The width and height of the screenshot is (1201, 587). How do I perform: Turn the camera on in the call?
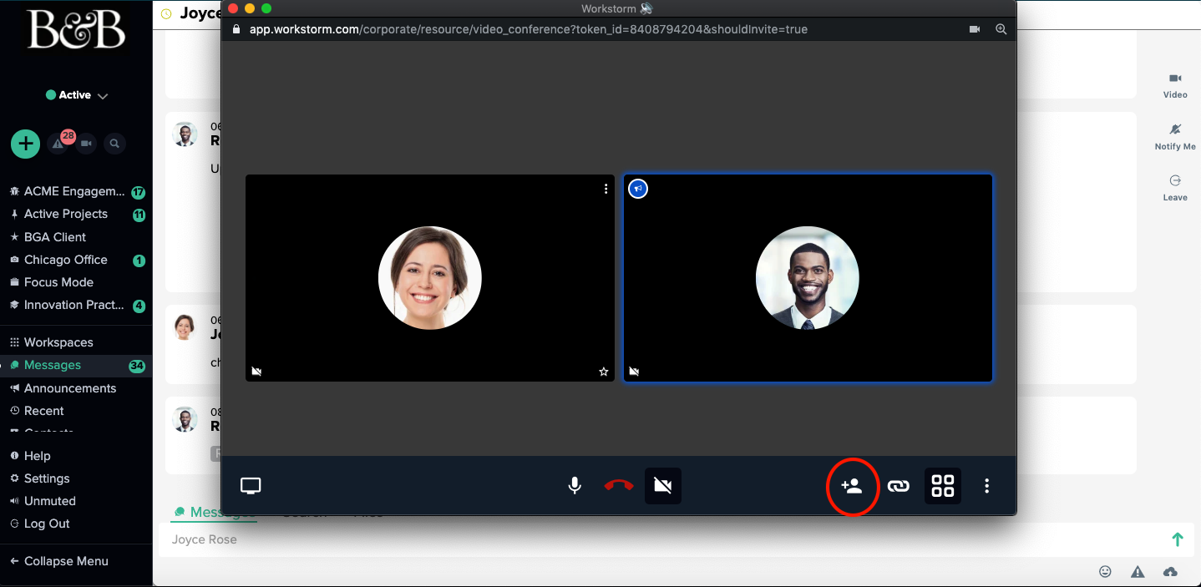(x=663, y=486)
